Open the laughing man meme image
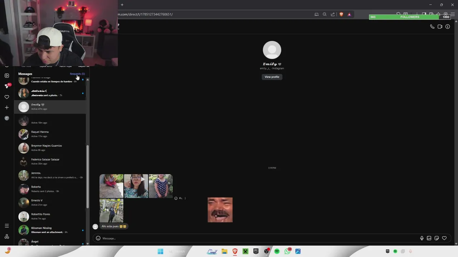The image size is (458, 257). pos(220,210)
